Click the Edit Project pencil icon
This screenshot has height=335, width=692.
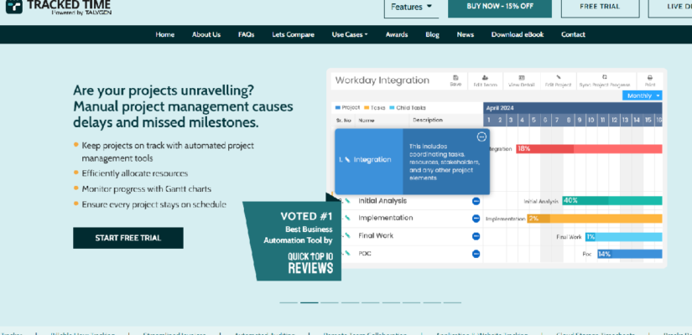click(x=558, y=80)
